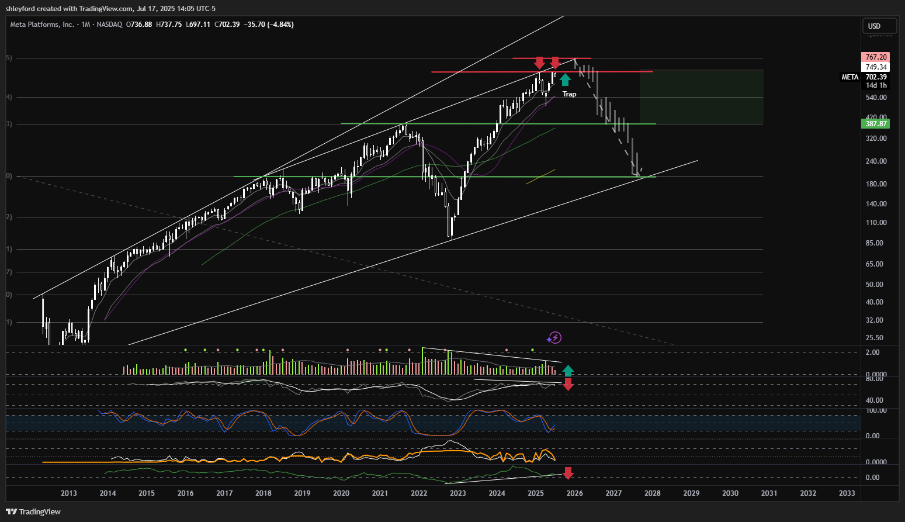Click the 2013 year label on time axis
This screenshot has height=522, width=905.
click(69, 493)
